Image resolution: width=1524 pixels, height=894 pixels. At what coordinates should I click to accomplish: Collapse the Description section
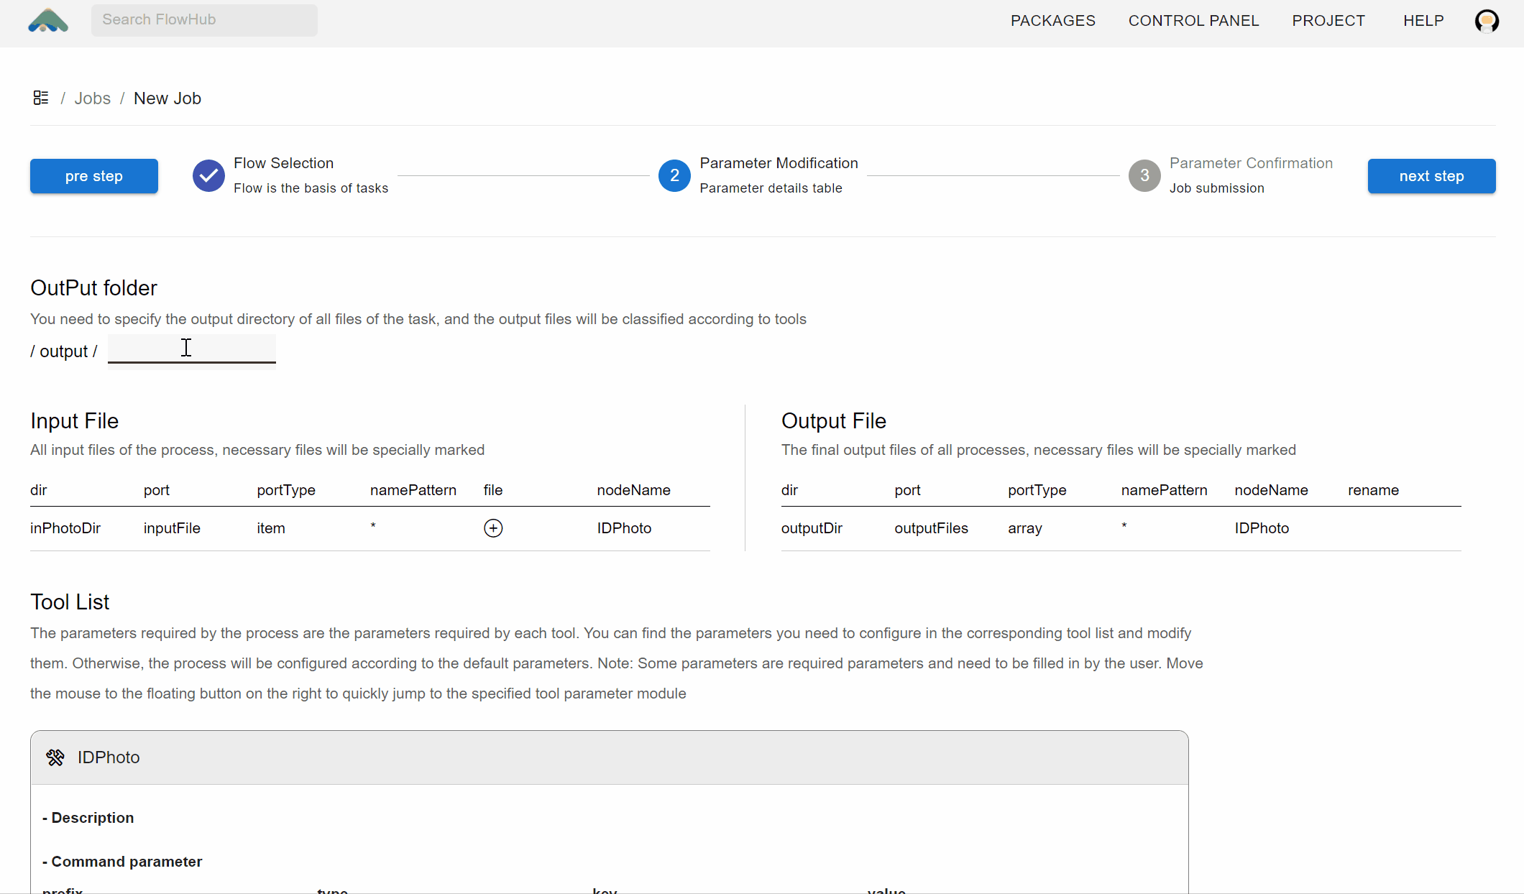88,818
